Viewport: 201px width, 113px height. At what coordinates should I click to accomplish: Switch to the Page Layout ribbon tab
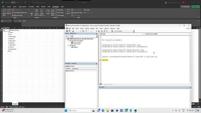coord(22,7)
